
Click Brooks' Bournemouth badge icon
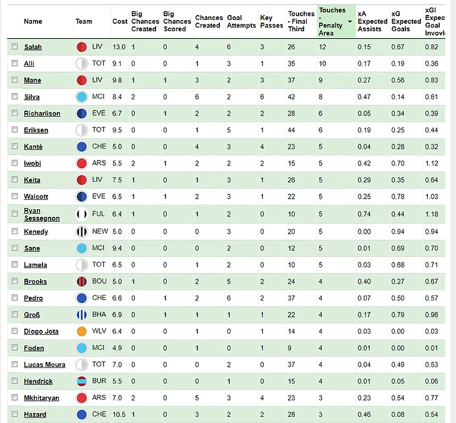pyautogui.click(x=81, y=282)
